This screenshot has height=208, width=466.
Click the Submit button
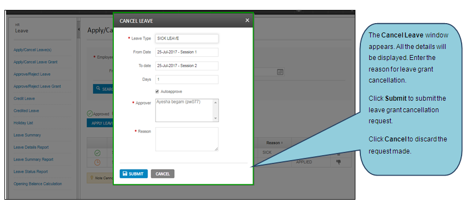[134, 174]
